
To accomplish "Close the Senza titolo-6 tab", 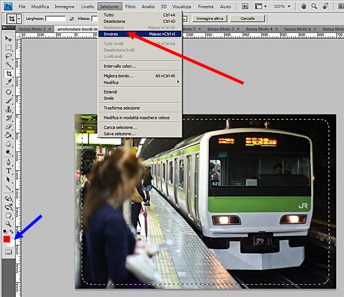I will tap(315, 29).
